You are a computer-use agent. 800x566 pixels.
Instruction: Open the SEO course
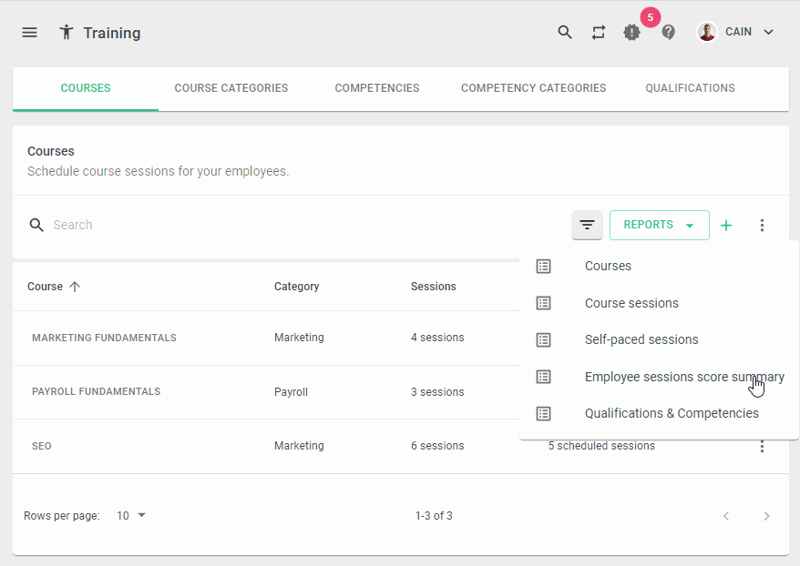coord(41,446)
